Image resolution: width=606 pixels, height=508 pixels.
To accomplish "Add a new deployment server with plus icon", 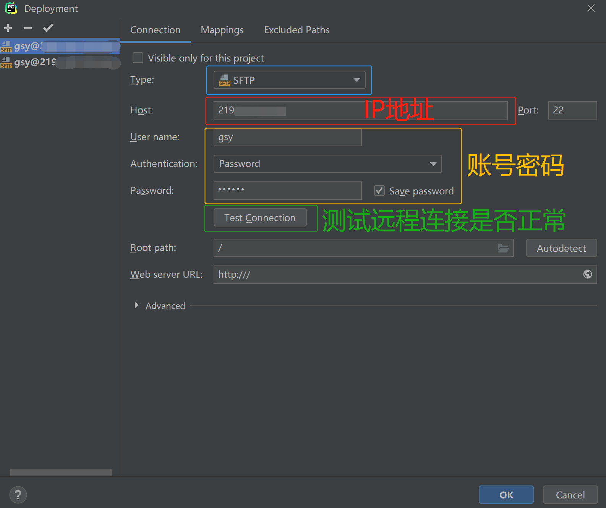I will (x=8, y=28).
